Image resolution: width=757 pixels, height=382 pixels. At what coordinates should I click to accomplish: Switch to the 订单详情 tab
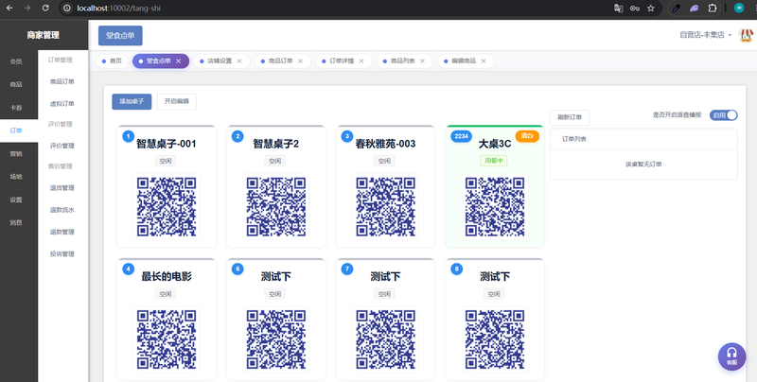342,61
